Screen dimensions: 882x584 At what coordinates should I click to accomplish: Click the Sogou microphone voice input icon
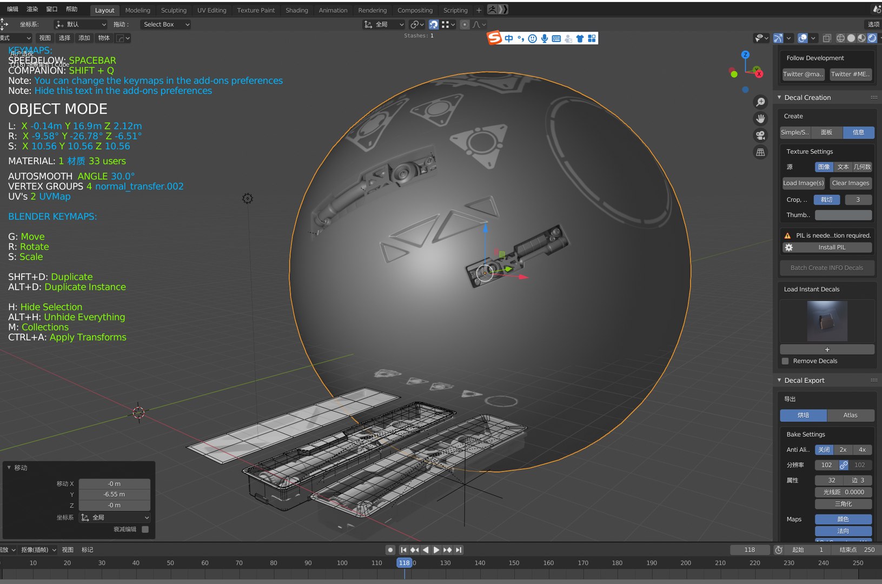click(x=544, y=38)
